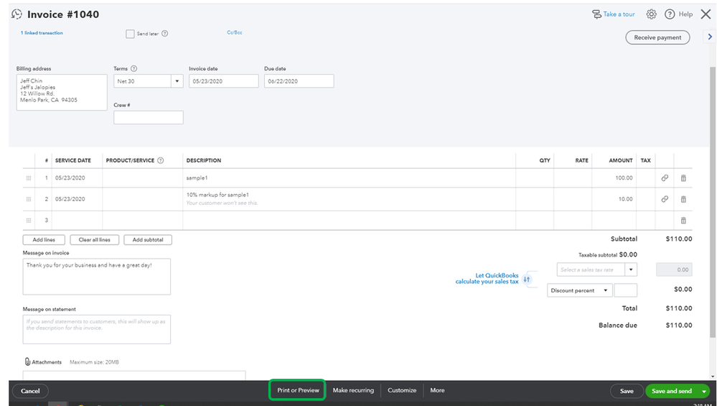Close the invoice with the X icon

(706, 14)
